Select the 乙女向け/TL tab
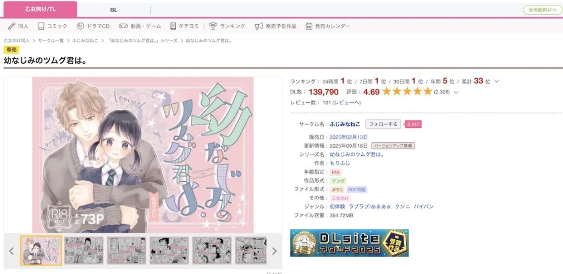The width and height of the screenshot is (563, 274). tap(40, 10)
